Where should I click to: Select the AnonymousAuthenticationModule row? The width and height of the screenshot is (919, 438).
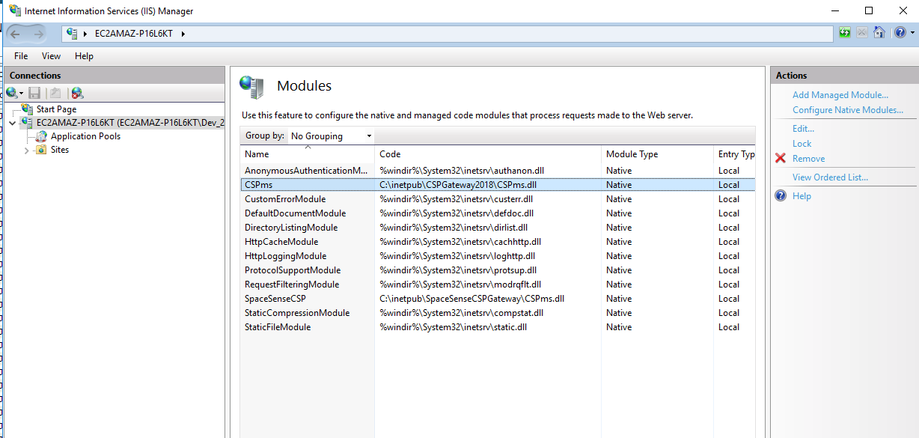[x=498, y=171]
